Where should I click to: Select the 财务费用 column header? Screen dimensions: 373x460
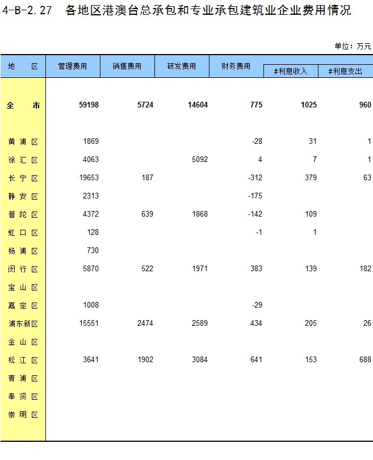[x=236, y=67]
